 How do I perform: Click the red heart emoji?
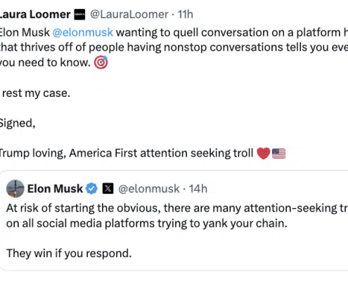(x=264, y=153)
